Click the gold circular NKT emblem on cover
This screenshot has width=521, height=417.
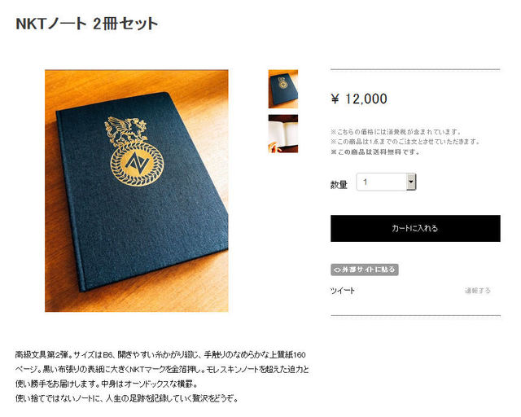(x=137, y=164)
